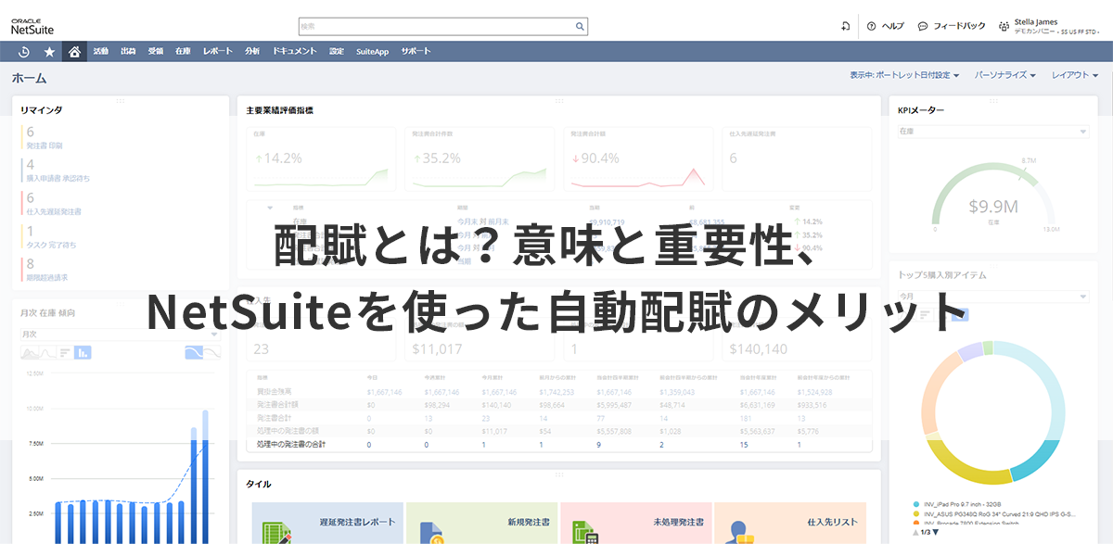Open the レイアウト dropdown
This screenshot has height=556, width=1113.
coord(1075,75)
